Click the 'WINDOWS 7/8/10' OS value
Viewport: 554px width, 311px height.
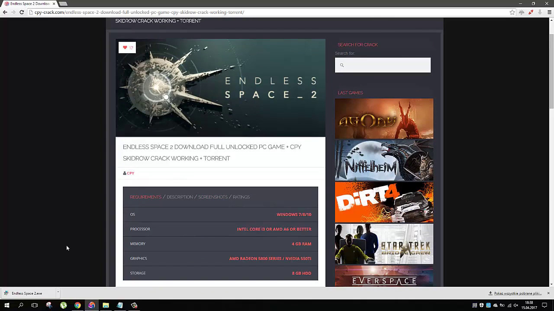point(294,214)
